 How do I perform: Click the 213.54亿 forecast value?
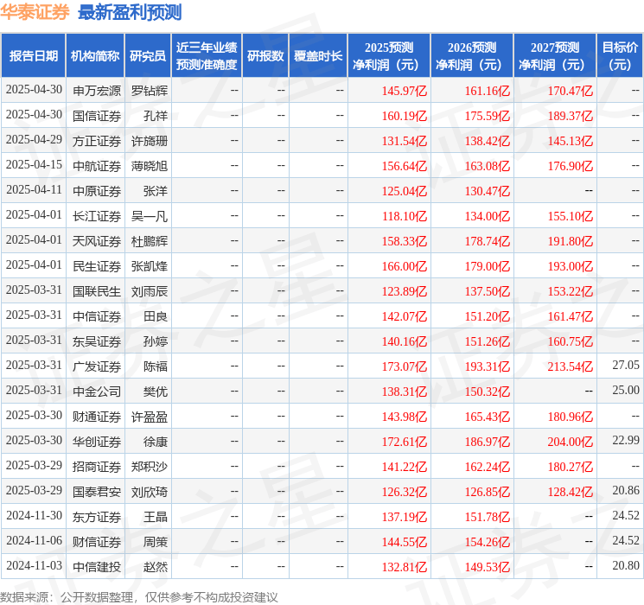coord(570,366)
